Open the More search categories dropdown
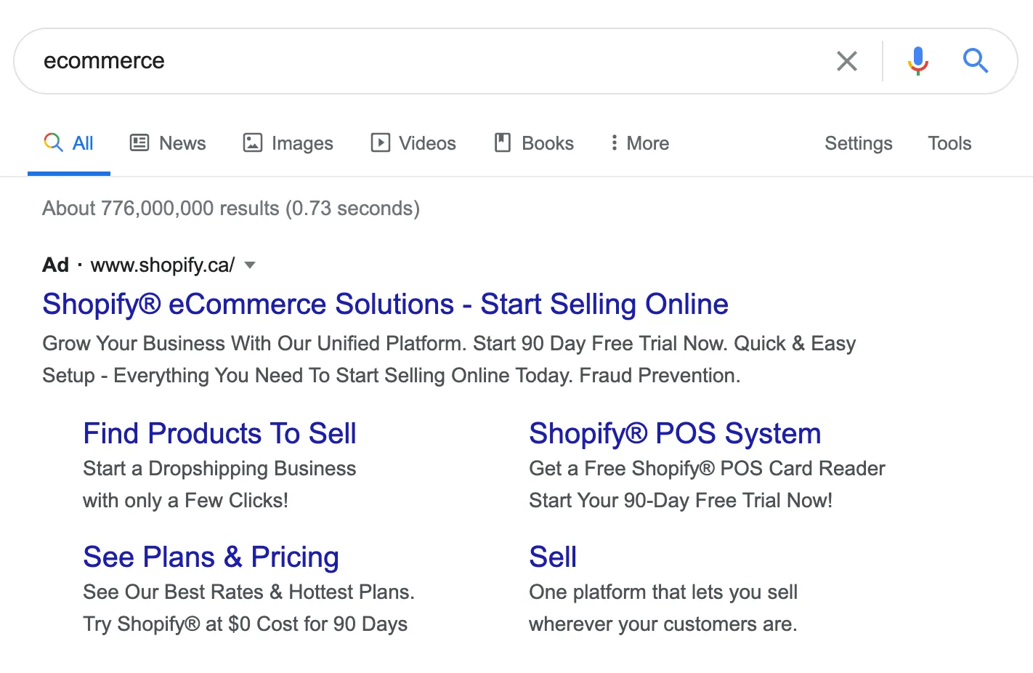This screenshot has width=1033, height=673. [639, 142]
